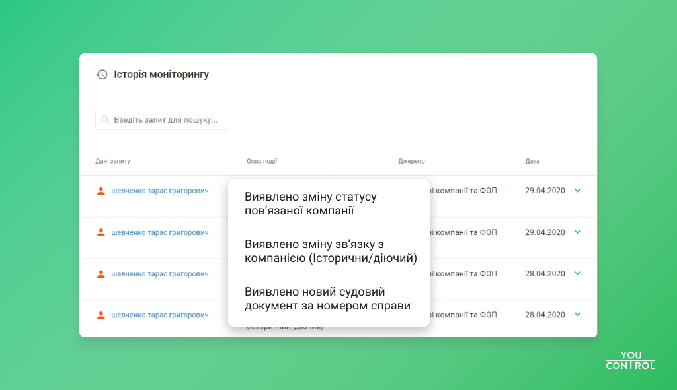Expand the second row using its chevron
Image resolution: width=677 pixels, height=390 pixels.
pos(577,232)
